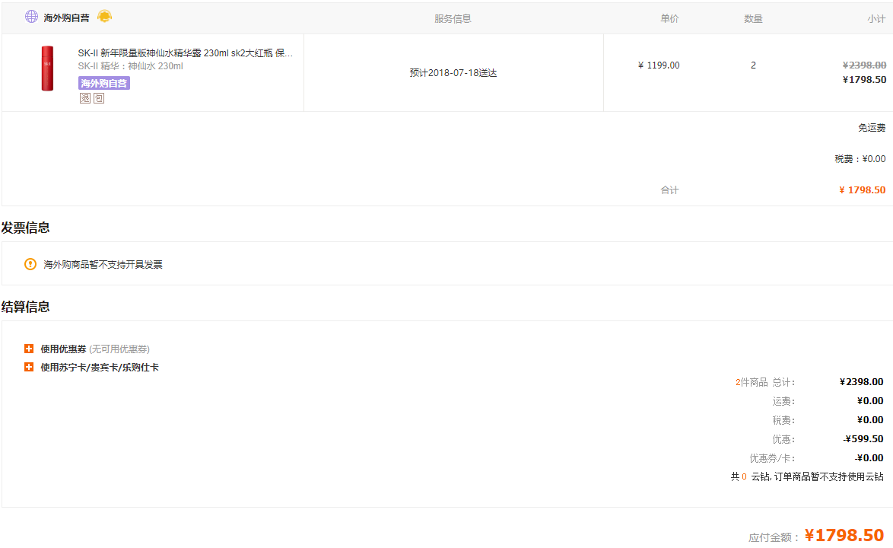893x548 pixels.
Task: Click the (无可用优惠券) hint text
Action: point(119,349)
